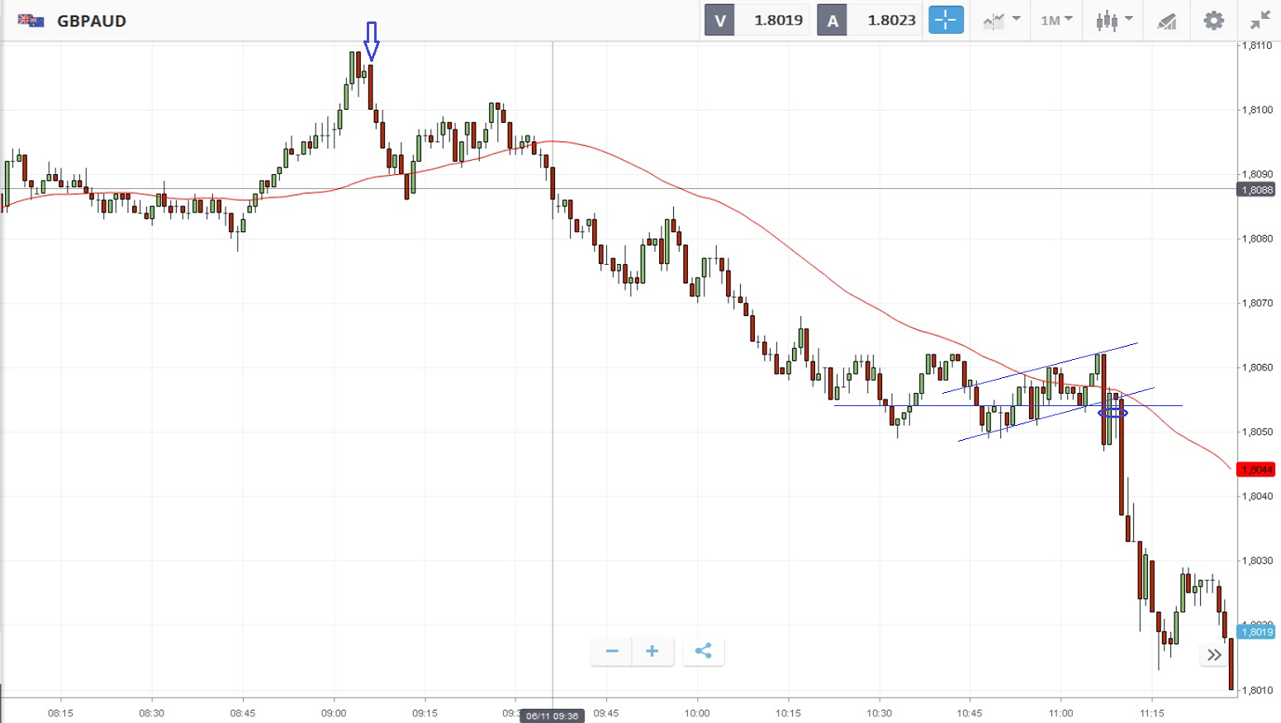Expand the candlestick chart type dropdown

point(1113,20)
